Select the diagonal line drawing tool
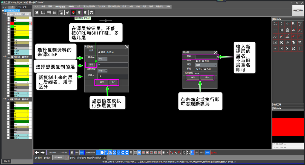 (x=98, y=153)
